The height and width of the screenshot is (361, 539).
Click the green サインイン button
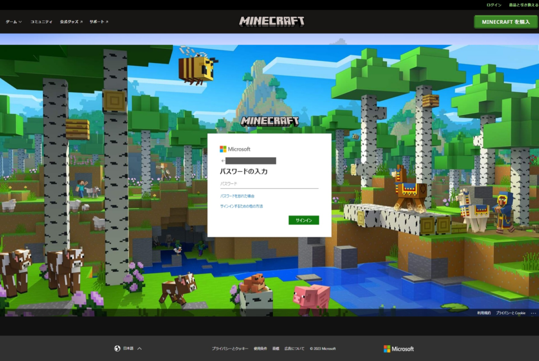(x=304, y=220)
